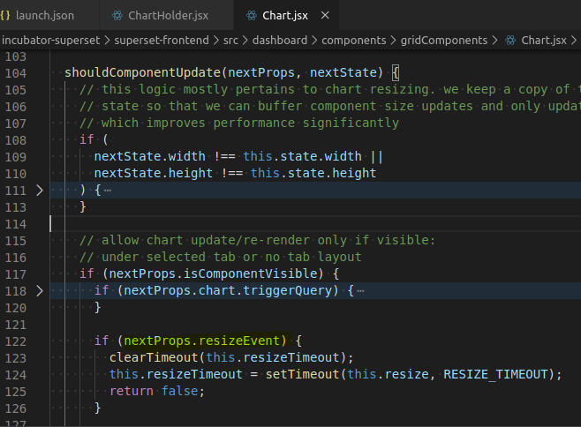Click line number 108
Viewport: 581px width, 427px height.
(16, 140)
